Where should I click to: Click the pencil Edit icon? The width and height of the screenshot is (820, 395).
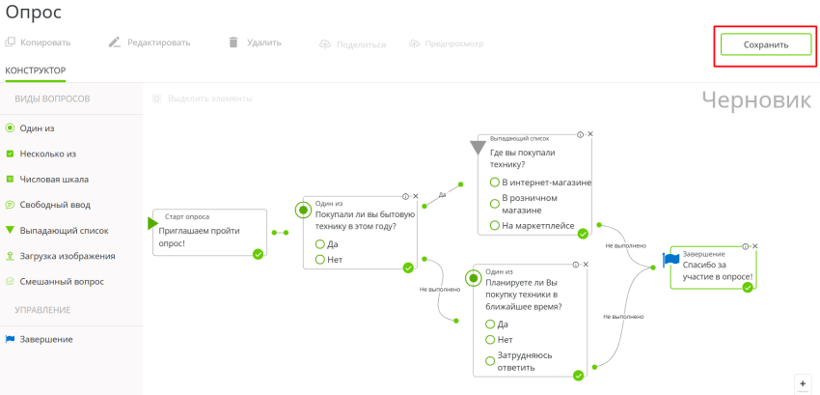(x=114, y=42)
